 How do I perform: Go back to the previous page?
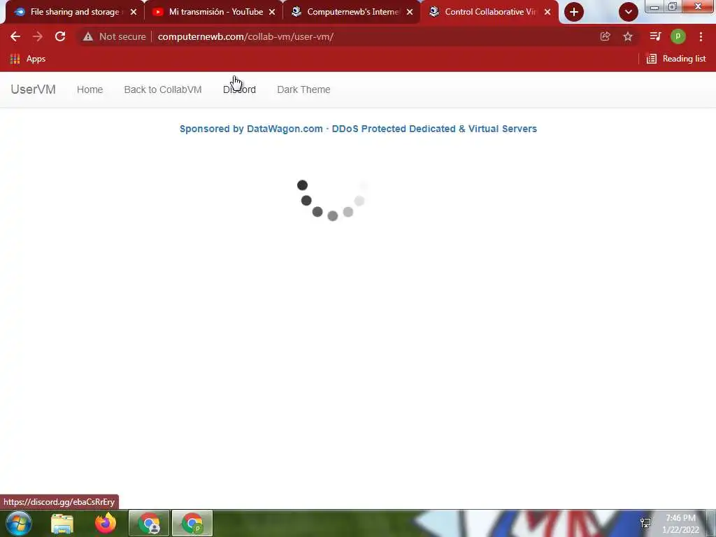click(15, 36)
